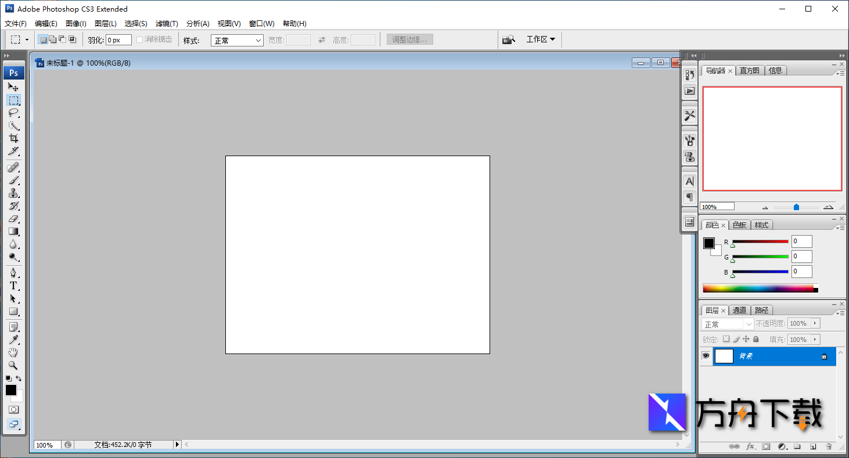
Task: Select the Clone Stamp tool
Action: [x=14, y=193]
